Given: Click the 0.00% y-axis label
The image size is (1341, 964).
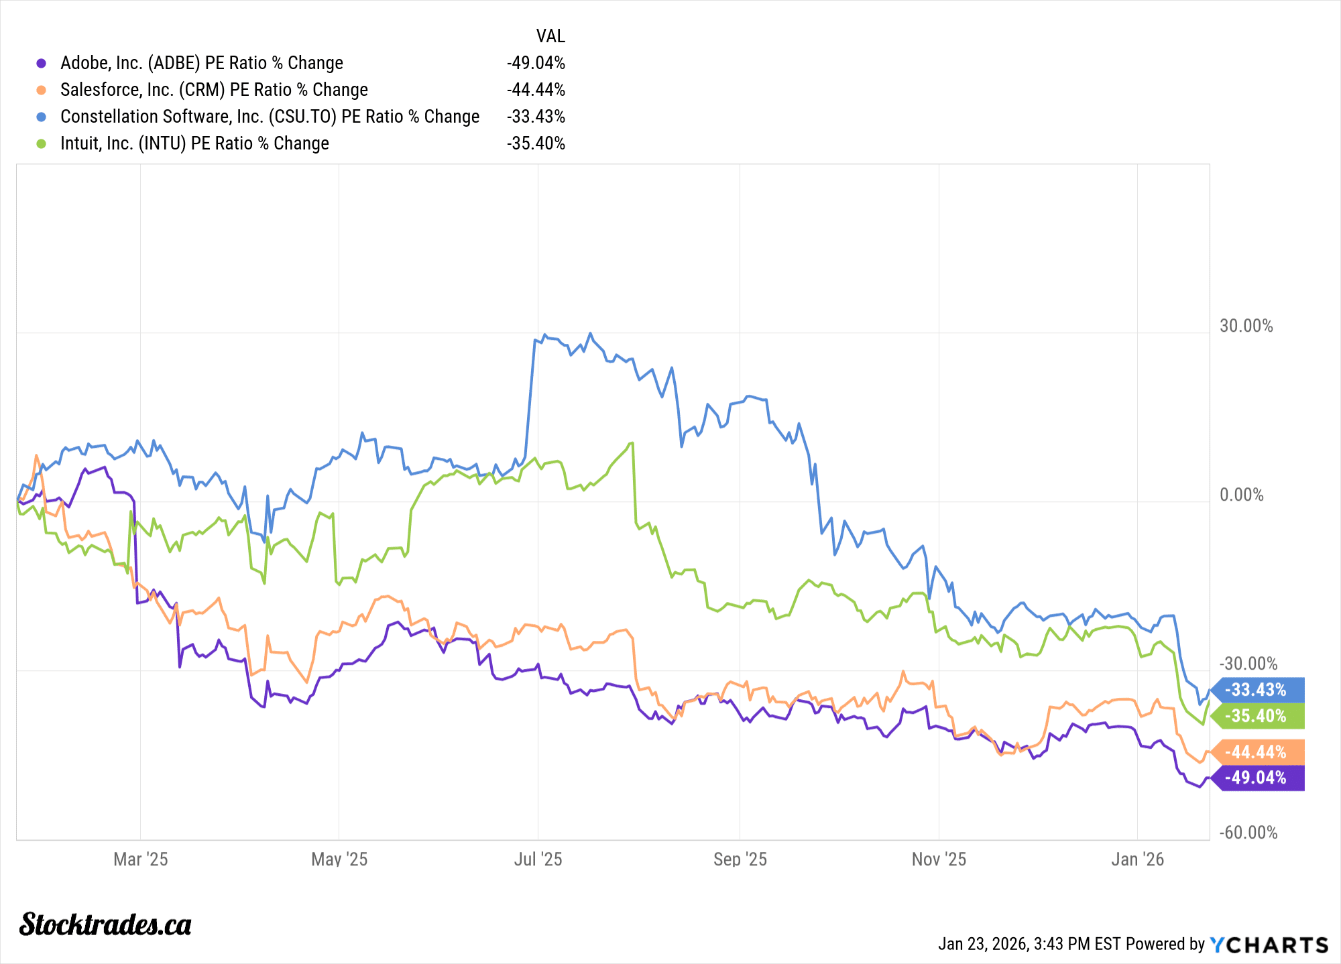Looking at the screenshot, I should pos(1242,495).
